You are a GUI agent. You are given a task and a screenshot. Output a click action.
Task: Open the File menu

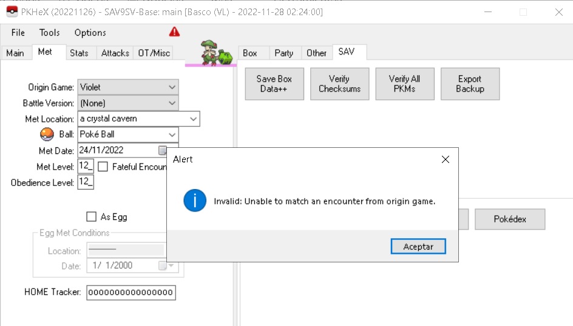pyautogui.click(x=18, y=33)
